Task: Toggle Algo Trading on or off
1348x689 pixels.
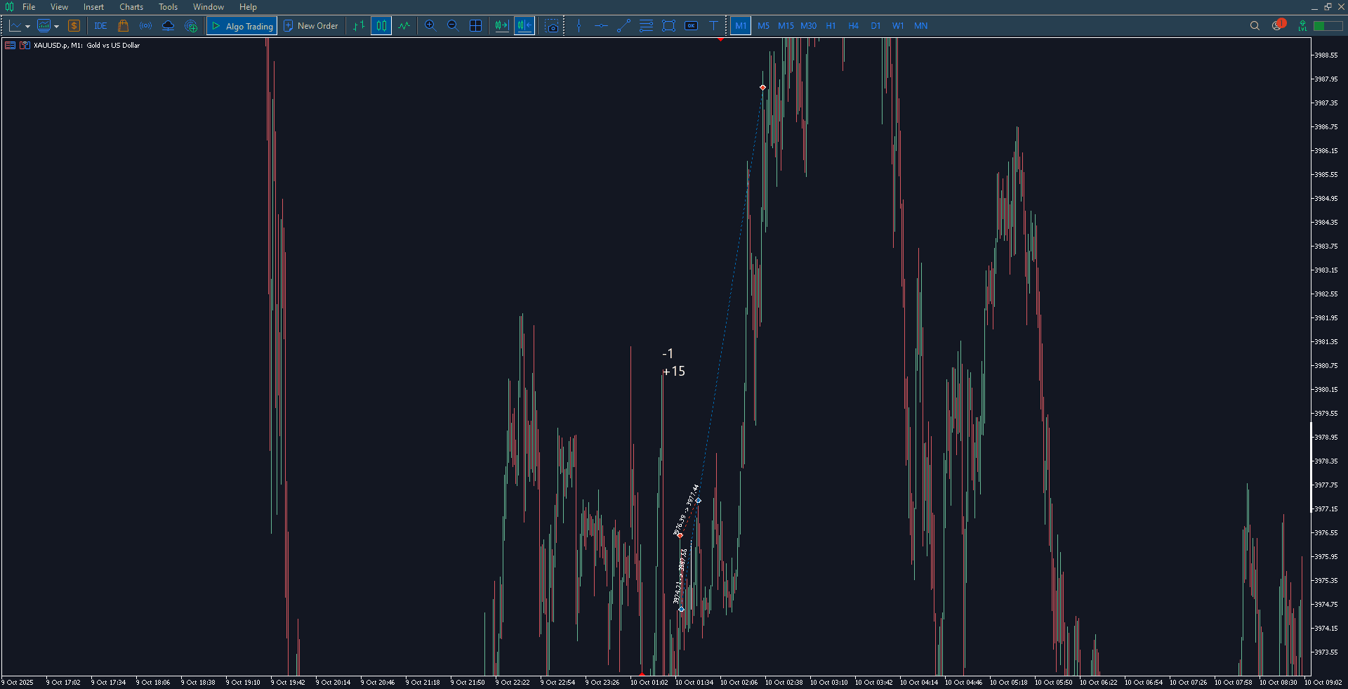Action: point(242,26)
